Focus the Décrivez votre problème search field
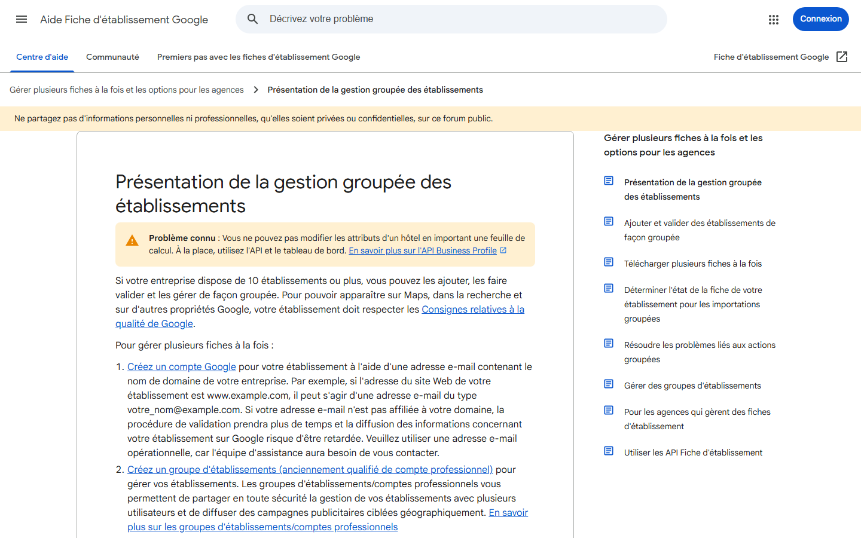 451,19
